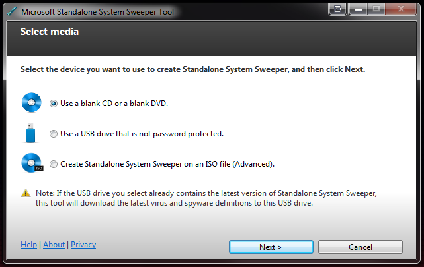424x267 pixels.
Task: Choose the USB drive radio button
Action: 54,134
